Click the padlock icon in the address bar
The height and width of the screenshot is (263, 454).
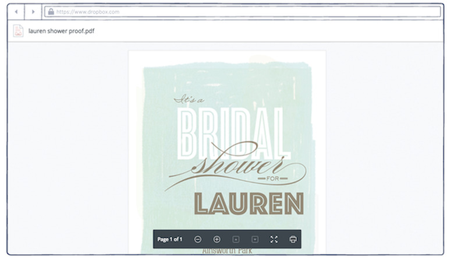51,12
